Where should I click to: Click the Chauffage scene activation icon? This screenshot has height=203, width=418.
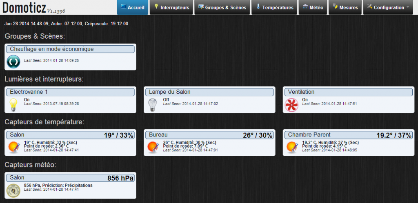pos(14,62)
